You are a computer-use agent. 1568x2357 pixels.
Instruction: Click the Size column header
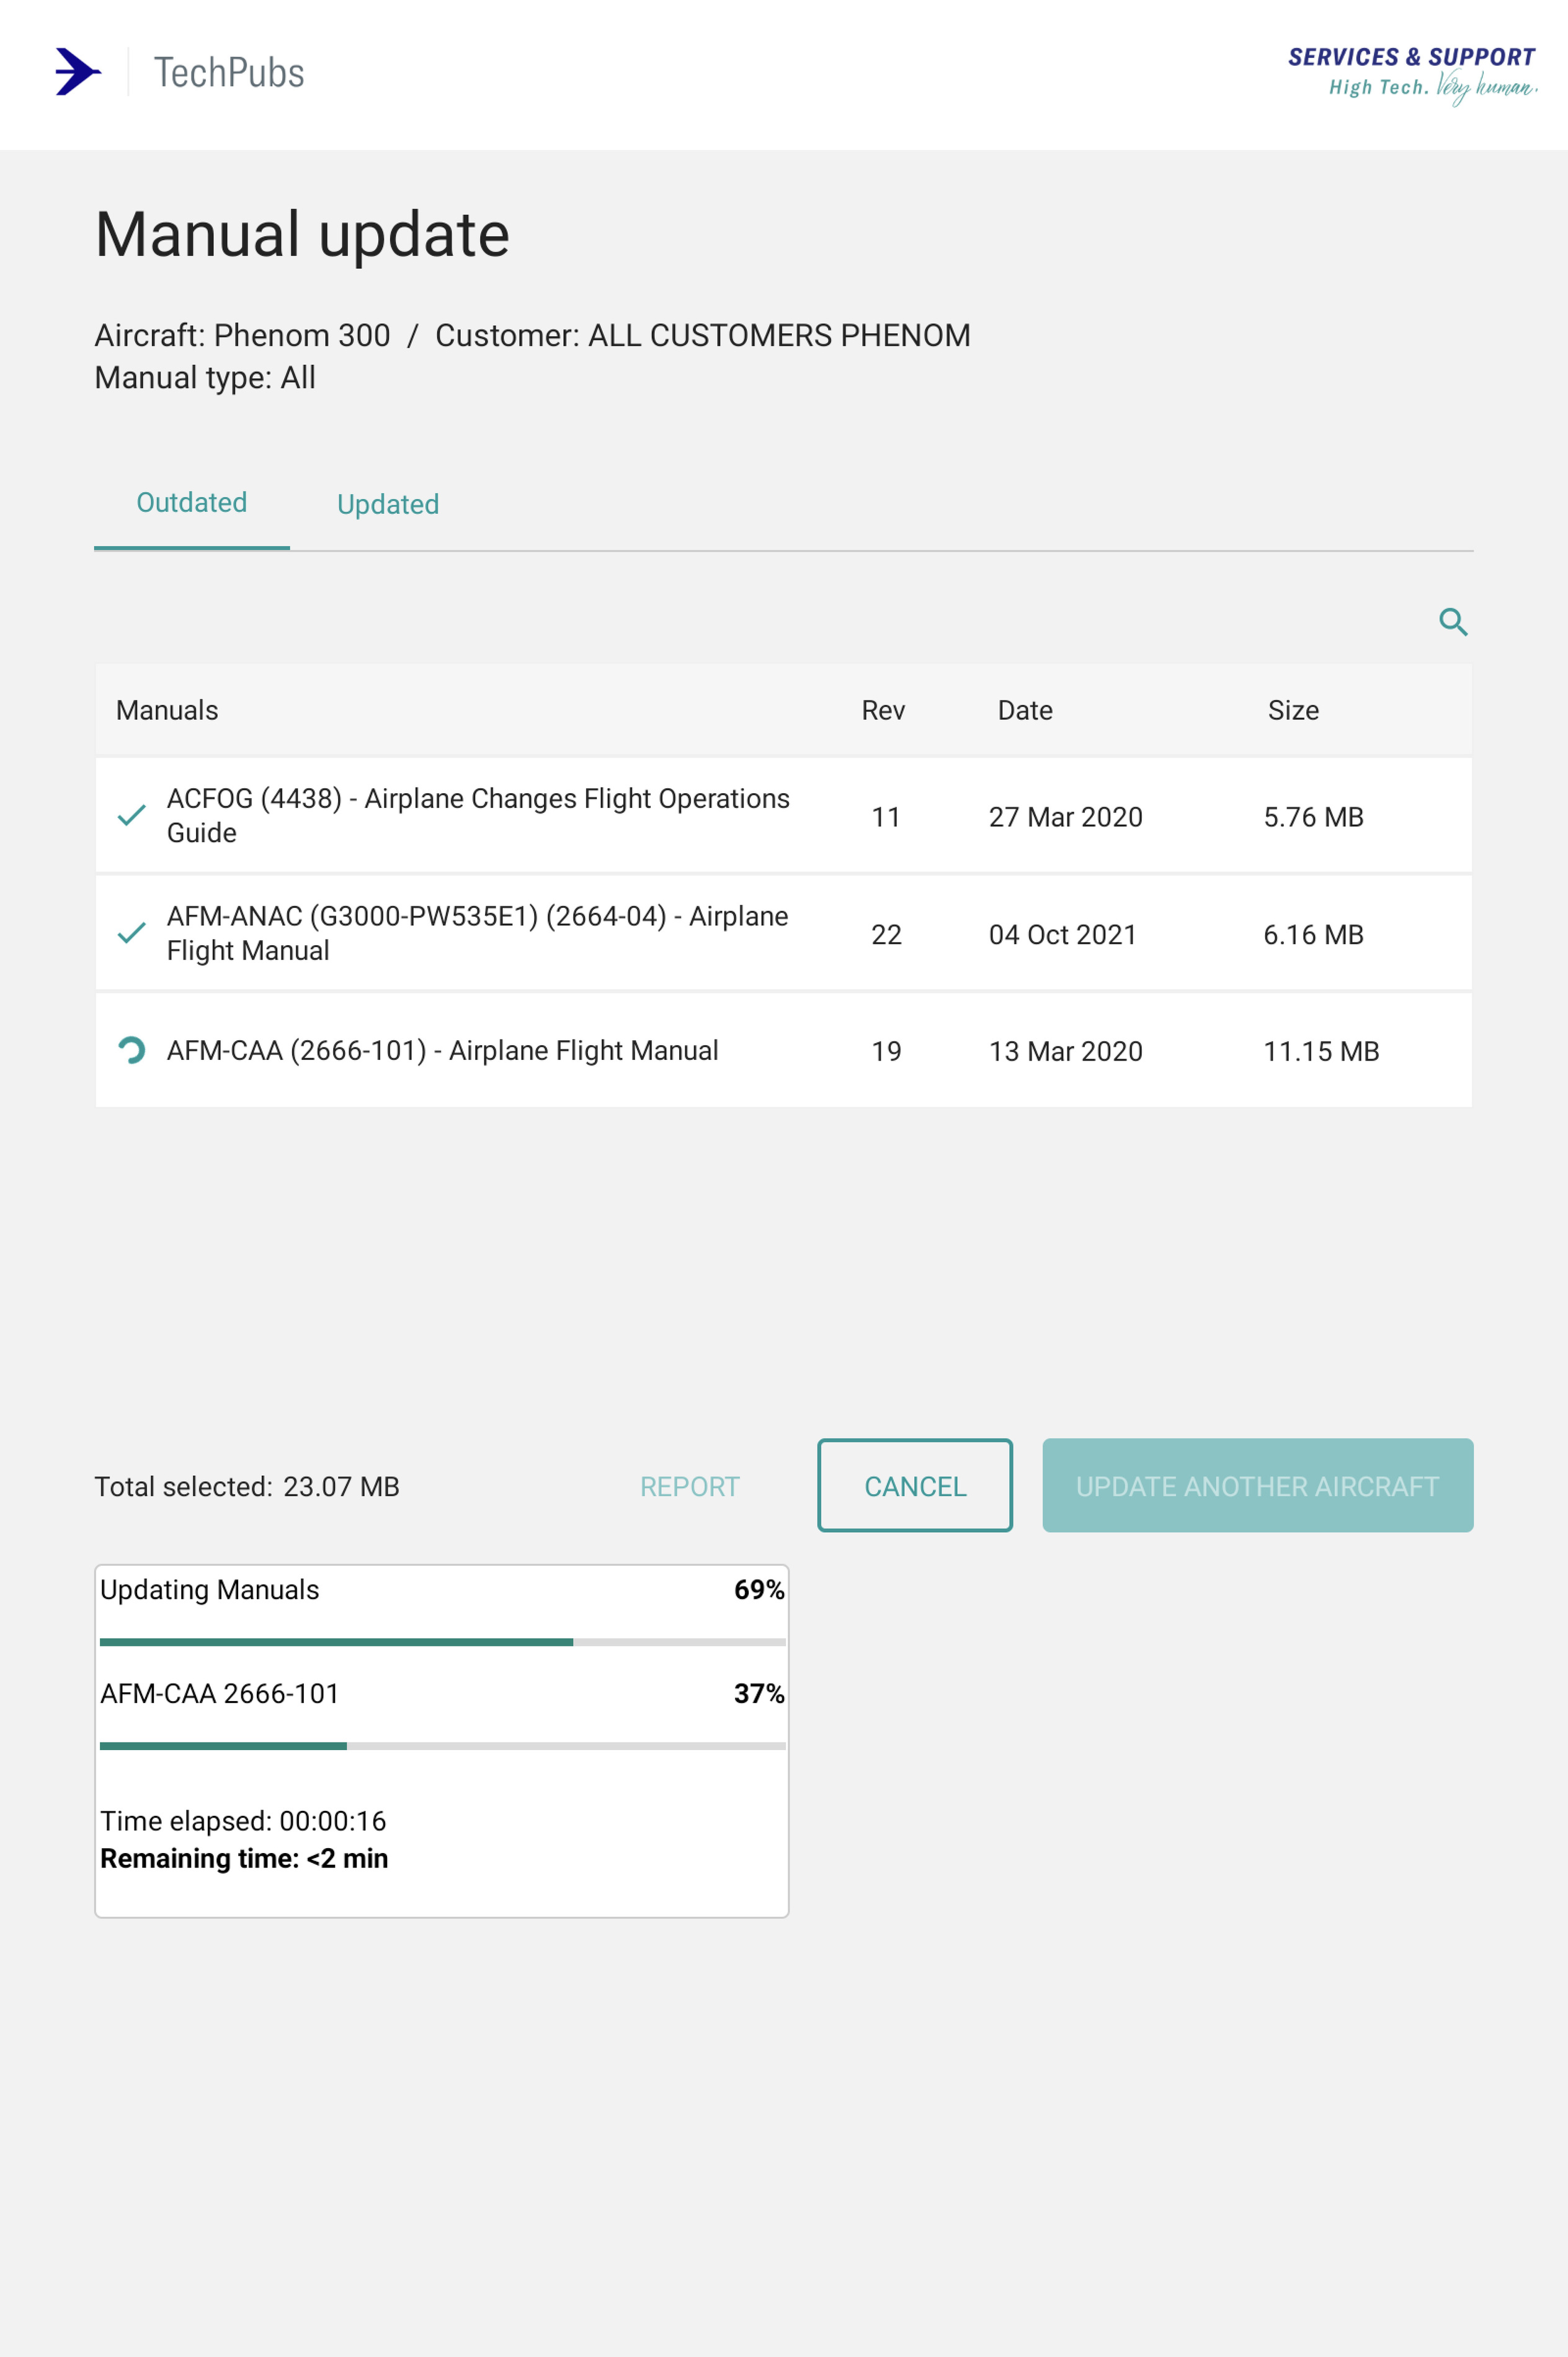point(1293,711)
